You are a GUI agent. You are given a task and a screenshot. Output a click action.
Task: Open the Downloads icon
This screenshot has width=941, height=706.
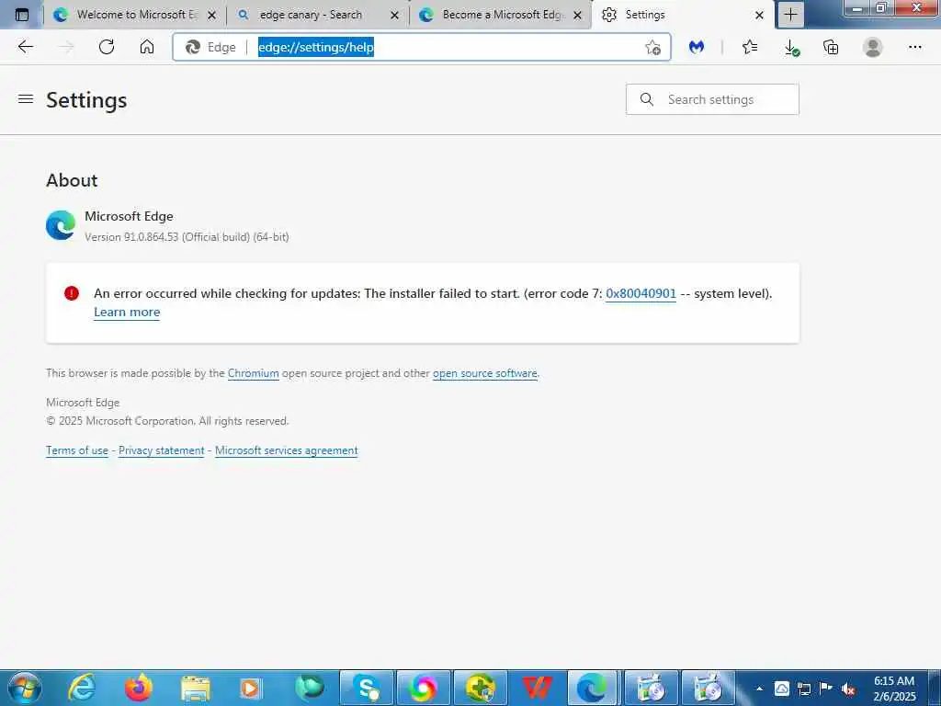[791, 48]
